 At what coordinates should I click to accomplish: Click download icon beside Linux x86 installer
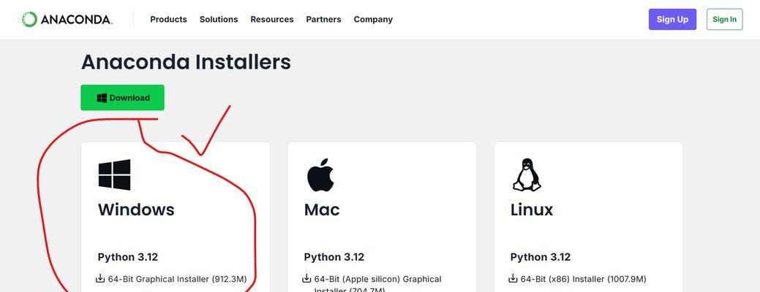click(513, 278)
